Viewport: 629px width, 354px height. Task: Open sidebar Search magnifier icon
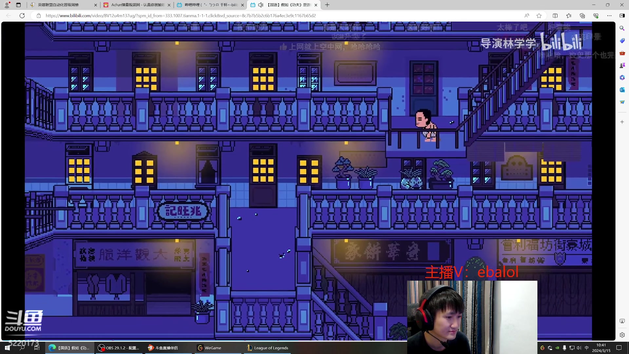622,28
